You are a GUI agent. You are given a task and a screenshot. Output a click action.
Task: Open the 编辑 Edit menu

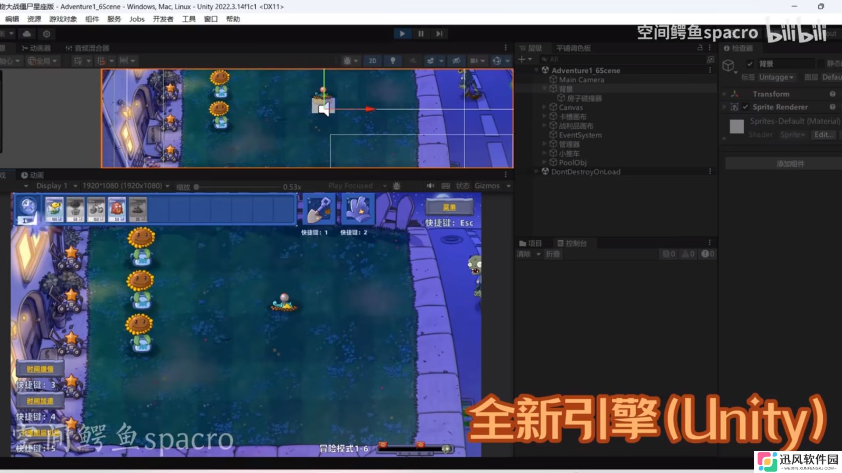pyautogui.click(x=12, y=19)
